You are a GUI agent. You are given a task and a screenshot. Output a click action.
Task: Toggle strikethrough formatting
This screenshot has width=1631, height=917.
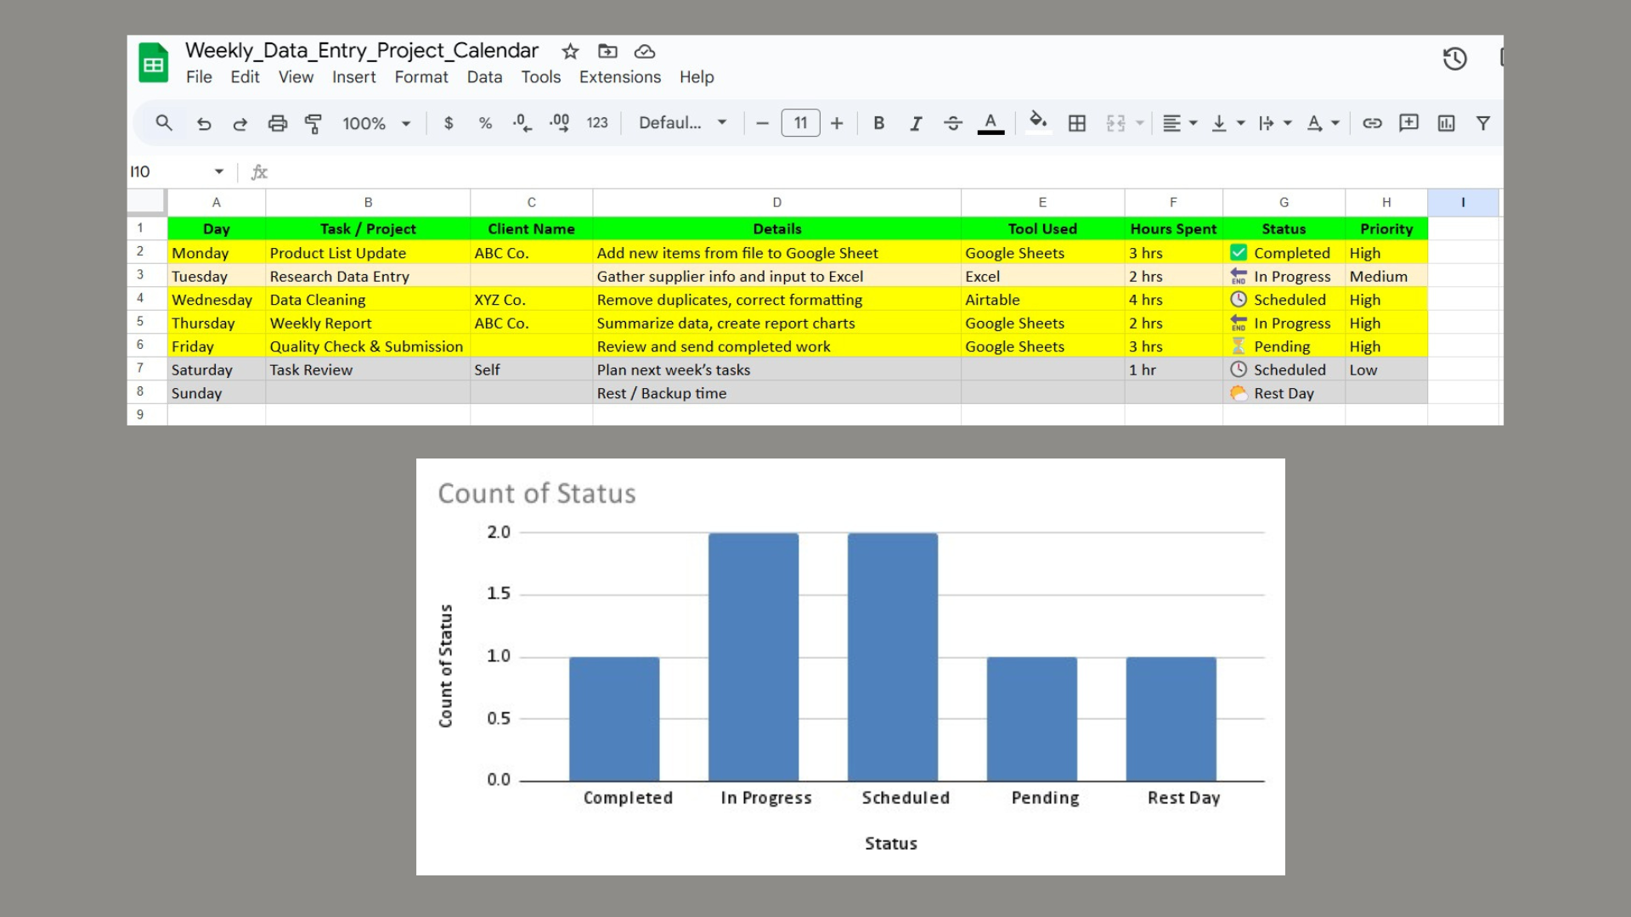pyautogui.click(x=953, y=124)
